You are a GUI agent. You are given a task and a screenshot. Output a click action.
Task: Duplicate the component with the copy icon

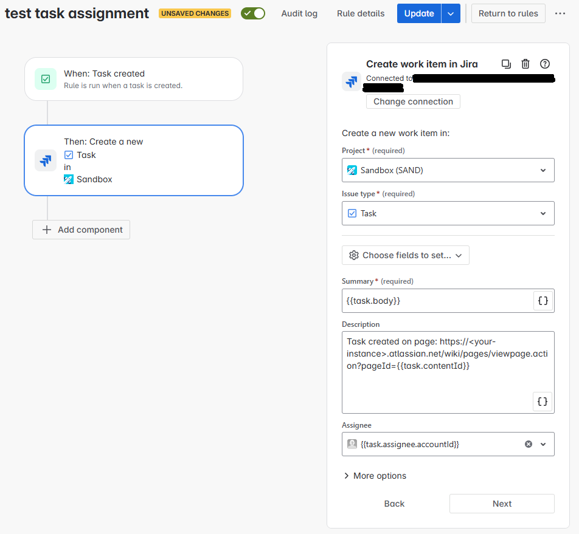click(506, 64)
